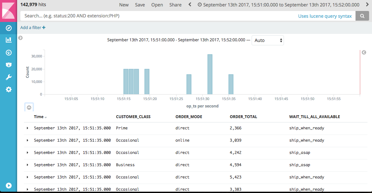Open the Uses lucene query syntax link
372x193 pixels.
coord(325,16)
